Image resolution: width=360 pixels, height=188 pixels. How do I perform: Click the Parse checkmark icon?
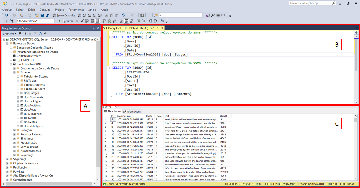click(x=82, y=21)
